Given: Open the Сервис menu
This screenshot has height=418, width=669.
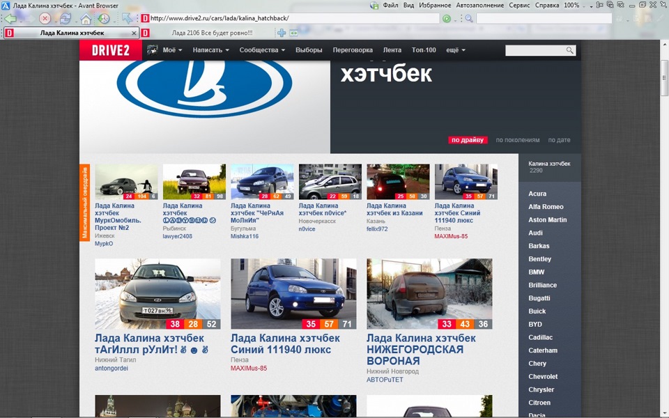Looking at the screenshot, I should (x=519, y=5).
